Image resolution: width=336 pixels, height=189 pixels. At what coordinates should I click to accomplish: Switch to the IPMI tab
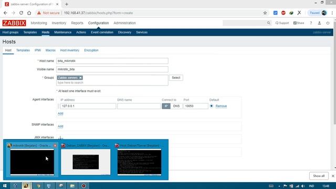[37, 50]
